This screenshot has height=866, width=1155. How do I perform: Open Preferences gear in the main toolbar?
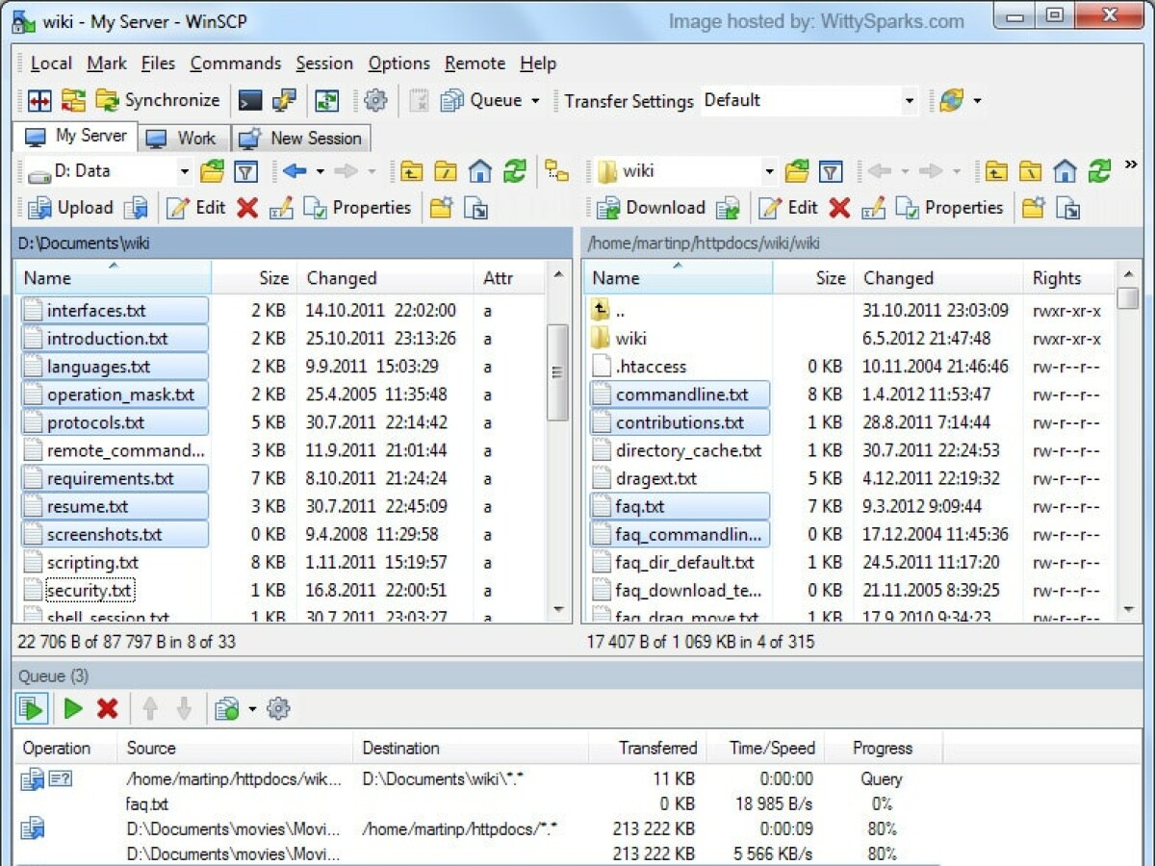pos(375,100)
